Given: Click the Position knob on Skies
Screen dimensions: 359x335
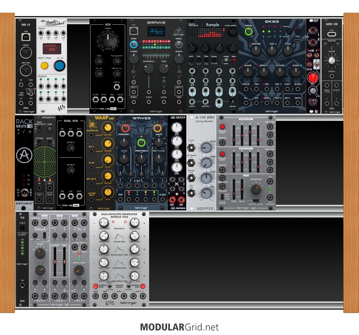Looking at the screenshot, I should tap(256, 50).
